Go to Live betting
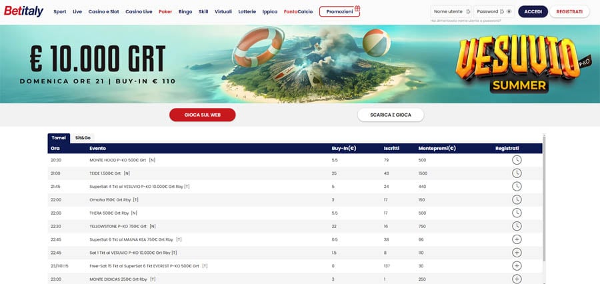600x284 pixels. pos(77,11)
